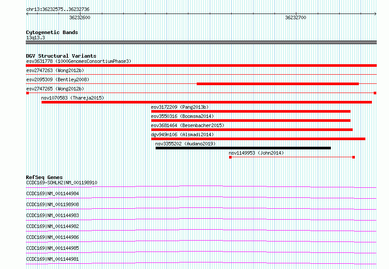The width and height of the screenshot is (389, 269).
Task: Click the right arrow of the ruler
Action: click(375, 14)
